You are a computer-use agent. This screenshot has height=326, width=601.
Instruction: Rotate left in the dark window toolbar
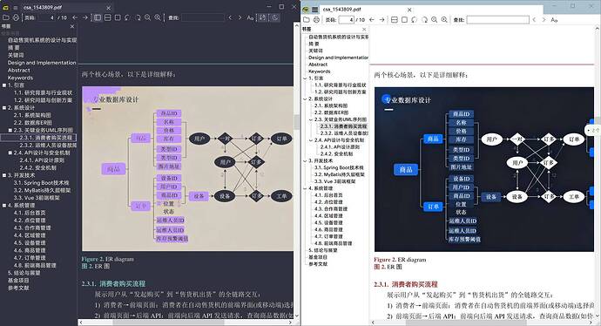pos(128,17)
